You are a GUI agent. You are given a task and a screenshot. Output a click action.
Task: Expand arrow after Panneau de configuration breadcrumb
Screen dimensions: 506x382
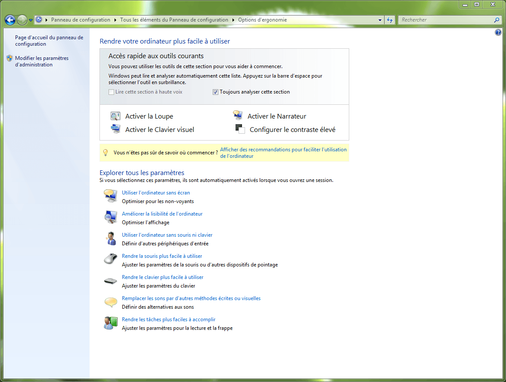pos(115,20)
